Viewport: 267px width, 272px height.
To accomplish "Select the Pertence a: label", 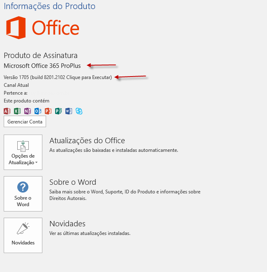I will click(x=16, y=93).
